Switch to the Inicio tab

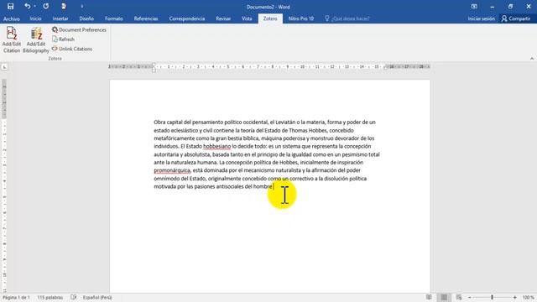35,18
